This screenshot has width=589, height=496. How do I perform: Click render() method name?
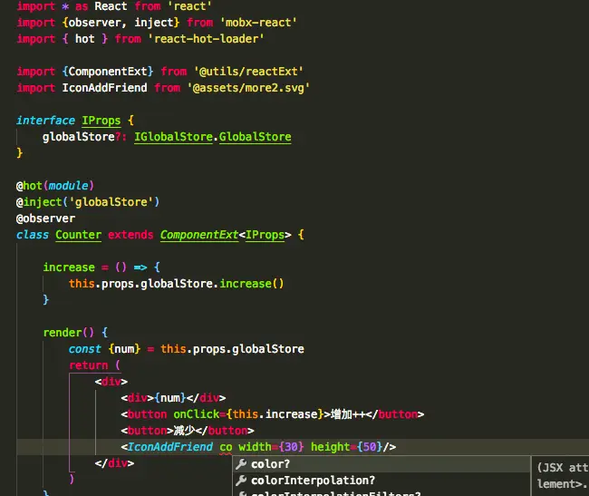[x=68, y=333]
